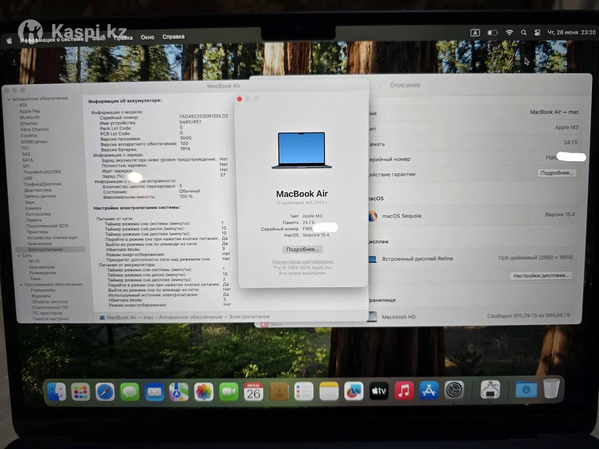The width and height of the screenshot is (599, 449).
Task: Click 'Аппаратное обеспечение' in bottom path bar
Action: coord(191,317)
